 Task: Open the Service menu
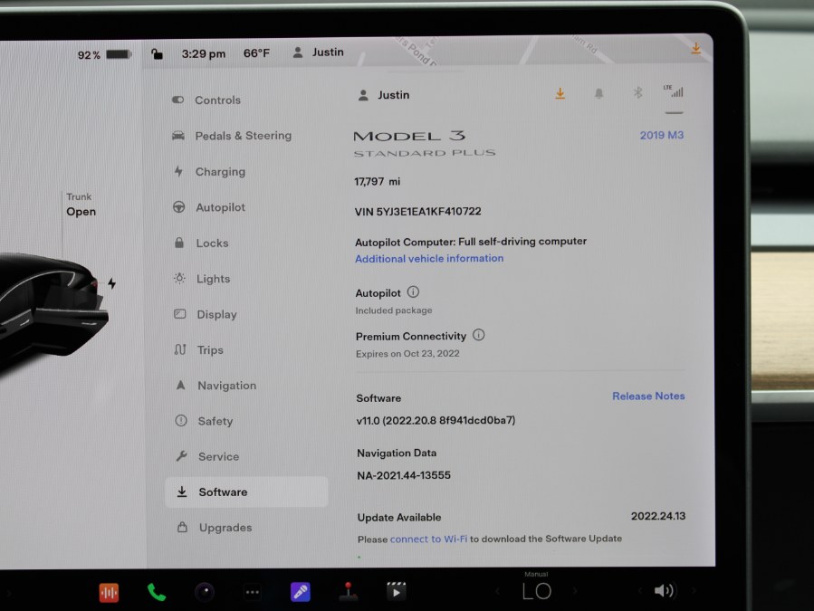click(x=207, y=456)
